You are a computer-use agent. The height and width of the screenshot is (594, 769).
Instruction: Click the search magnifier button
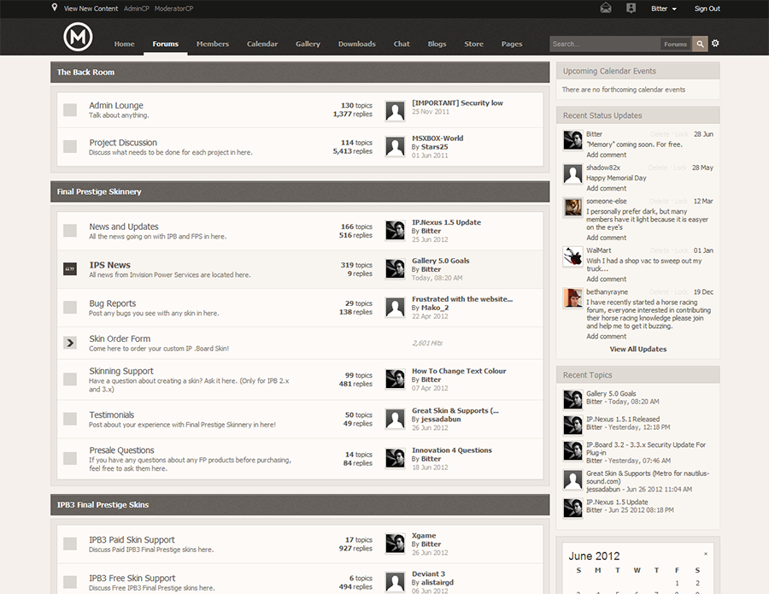[700, 44]
